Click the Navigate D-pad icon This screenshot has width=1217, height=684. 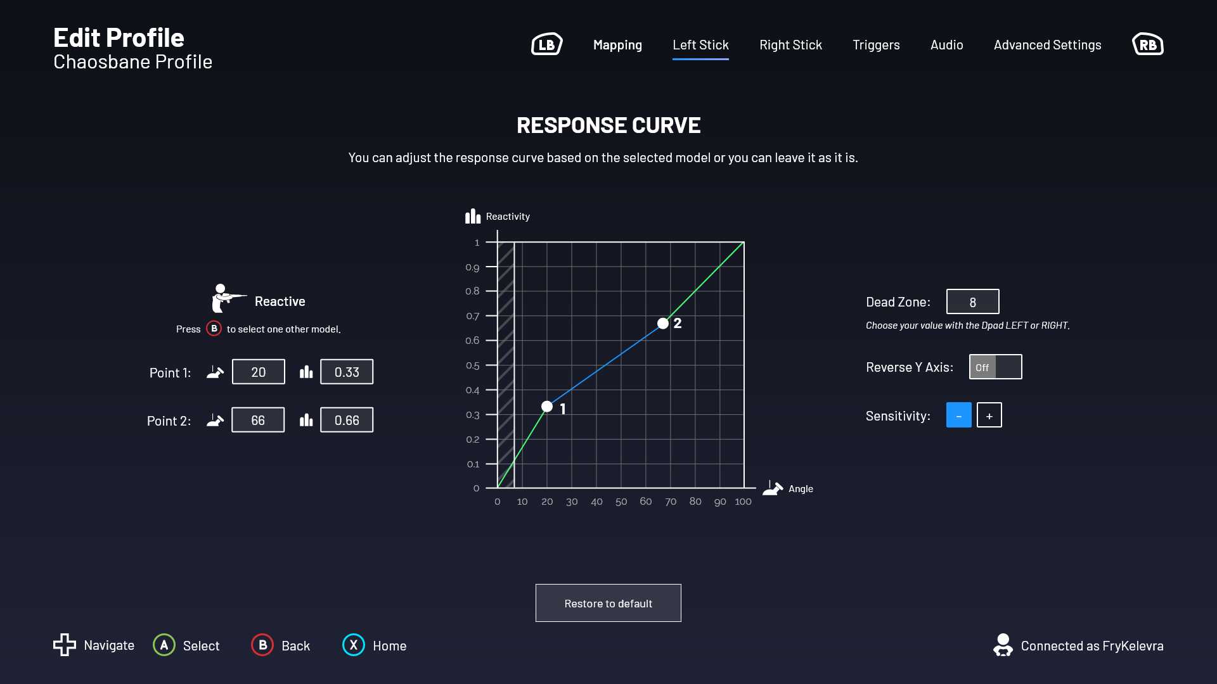pos(64,645)
